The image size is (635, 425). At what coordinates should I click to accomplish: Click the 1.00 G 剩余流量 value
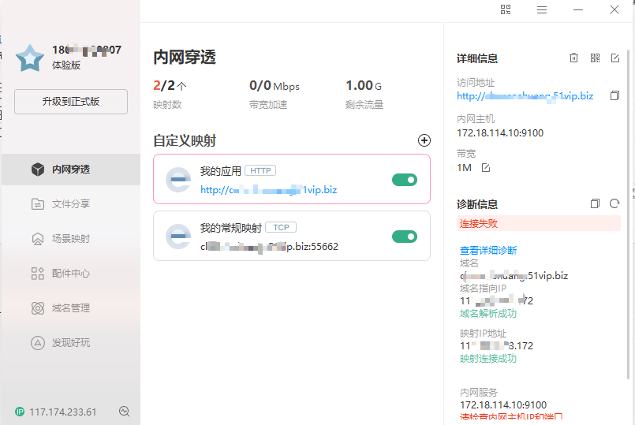click(x=364, y=86)
